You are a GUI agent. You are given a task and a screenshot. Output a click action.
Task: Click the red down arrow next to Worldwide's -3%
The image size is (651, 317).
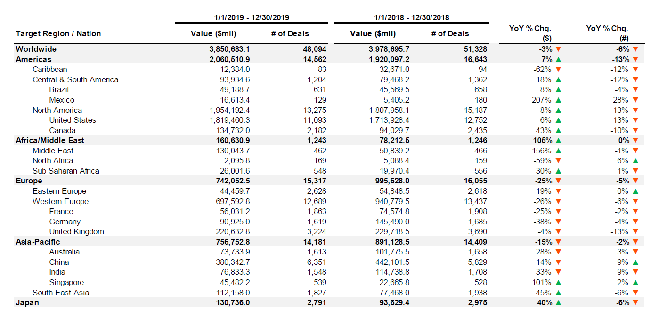[x=558, y=49]
